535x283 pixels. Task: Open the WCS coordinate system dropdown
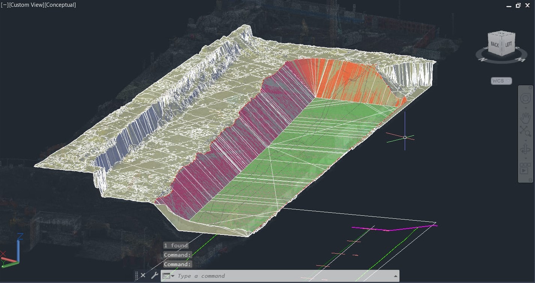pyautogui.click(x=501, y=81)
